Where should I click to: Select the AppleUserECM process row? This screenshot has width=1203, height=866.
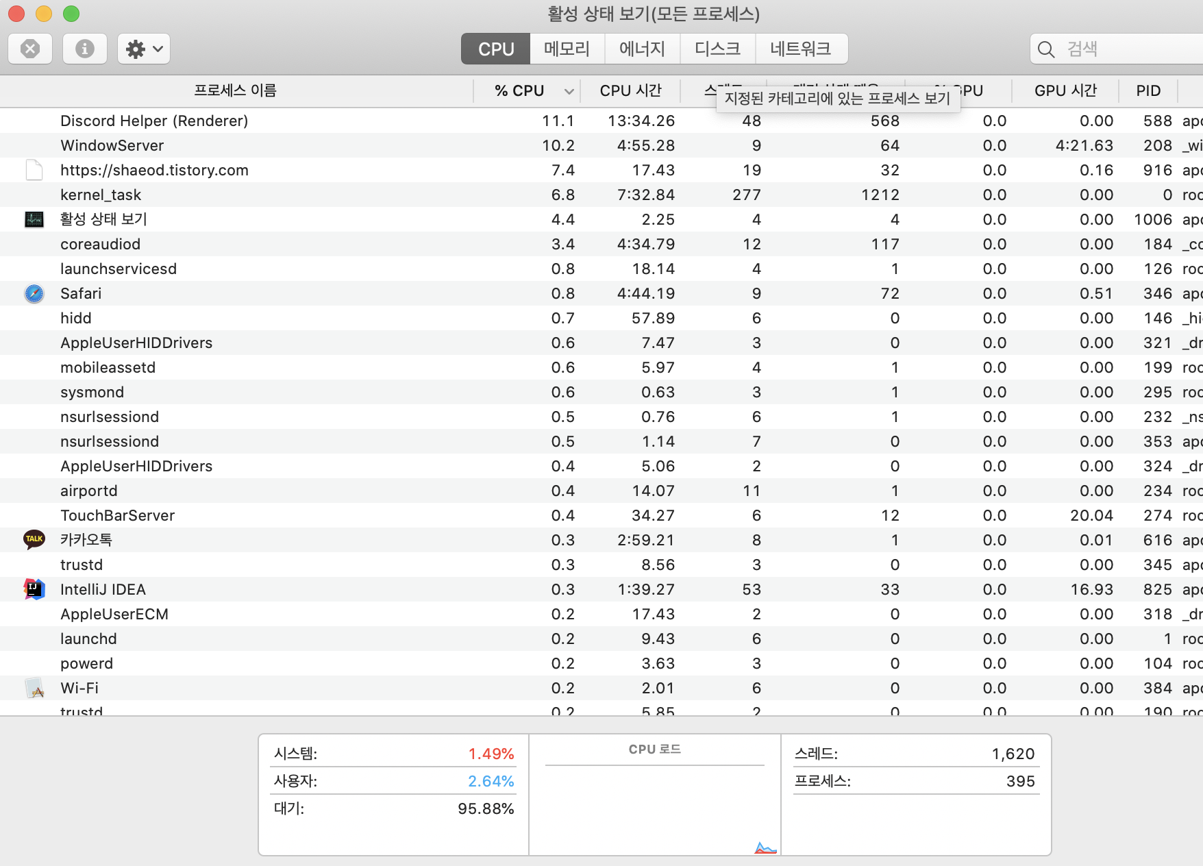pyautogui.click(x=601, y=614)
